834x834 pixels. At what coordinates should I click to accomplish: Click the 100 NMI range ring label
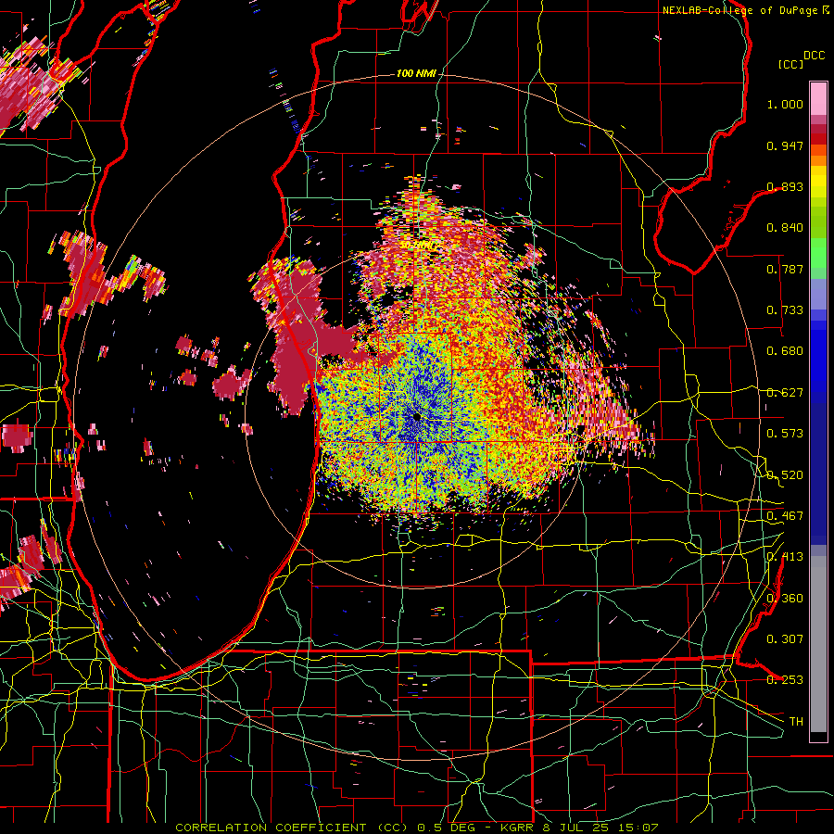(x=416, y=73)
